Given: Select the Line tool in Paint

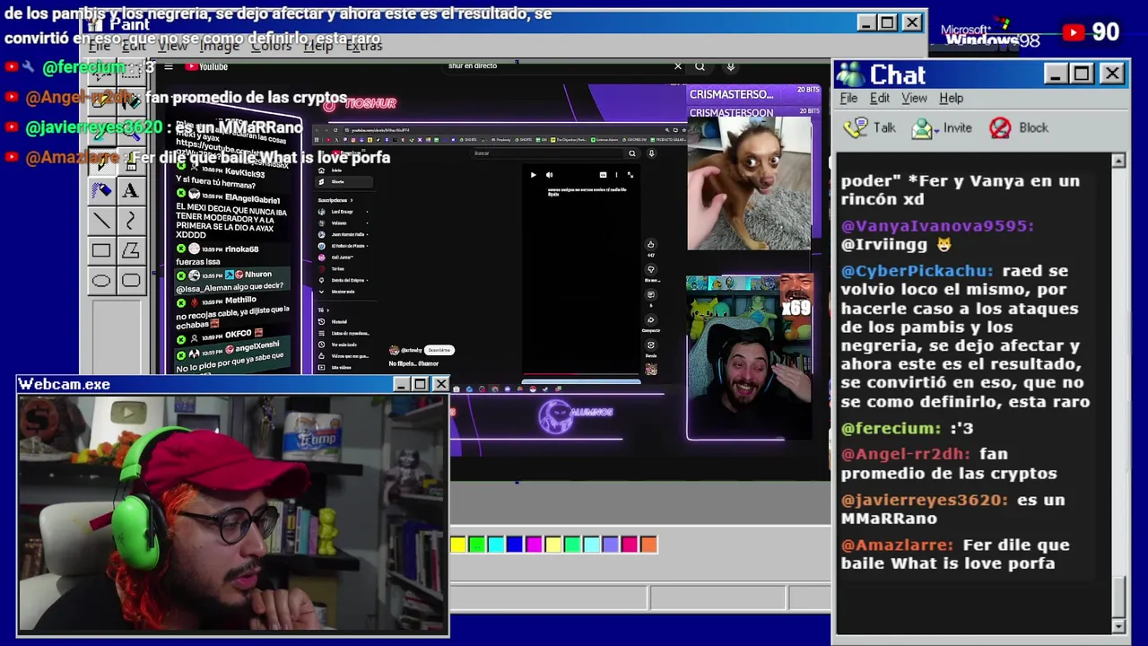Looking at the screenshot, I should click(x=101, y=221).
